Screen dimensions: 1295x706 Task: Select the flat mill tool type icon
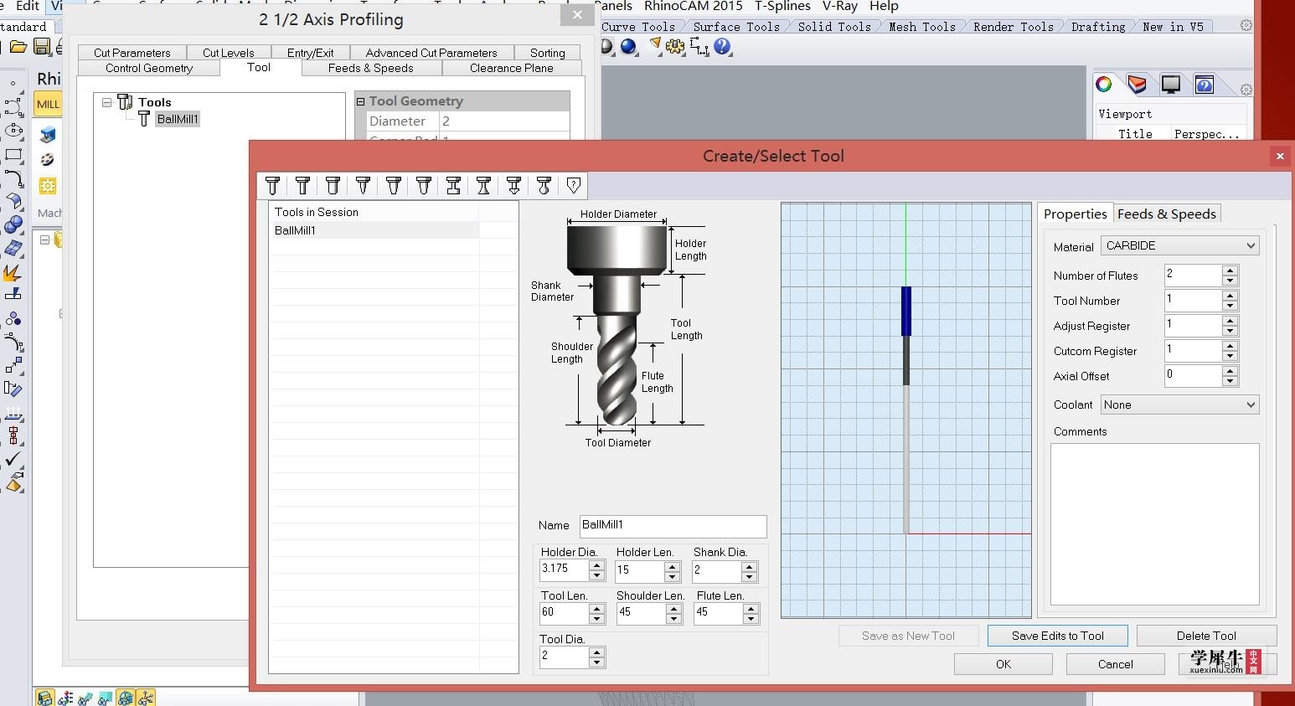(302, 186)
